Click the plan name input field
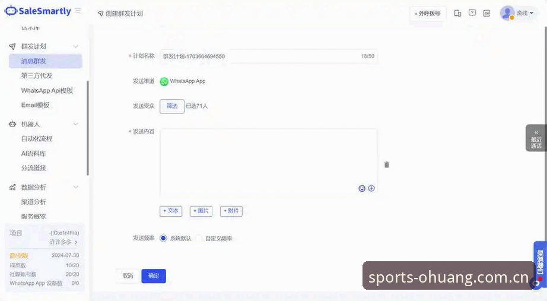This screenshot has height=301, width=547. 269,56
